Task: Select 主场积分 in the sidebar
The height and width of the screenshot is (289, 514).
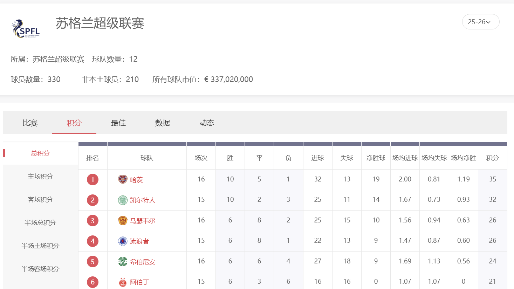Action: tap(40, 176)
